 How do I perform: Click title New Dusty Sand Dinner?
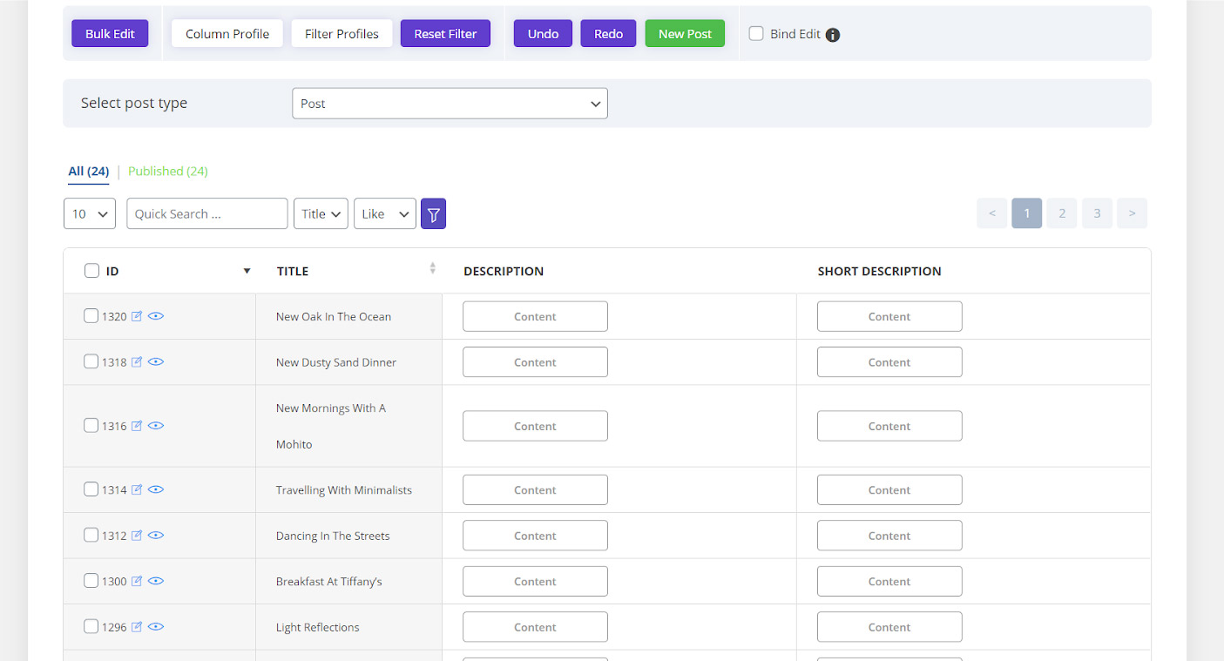coord(336,361)
